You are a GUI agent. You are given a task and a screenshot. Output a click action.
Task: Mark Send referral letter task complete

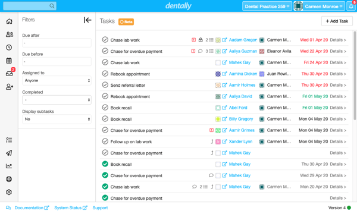pyautogui.click(x=105, y=85)
